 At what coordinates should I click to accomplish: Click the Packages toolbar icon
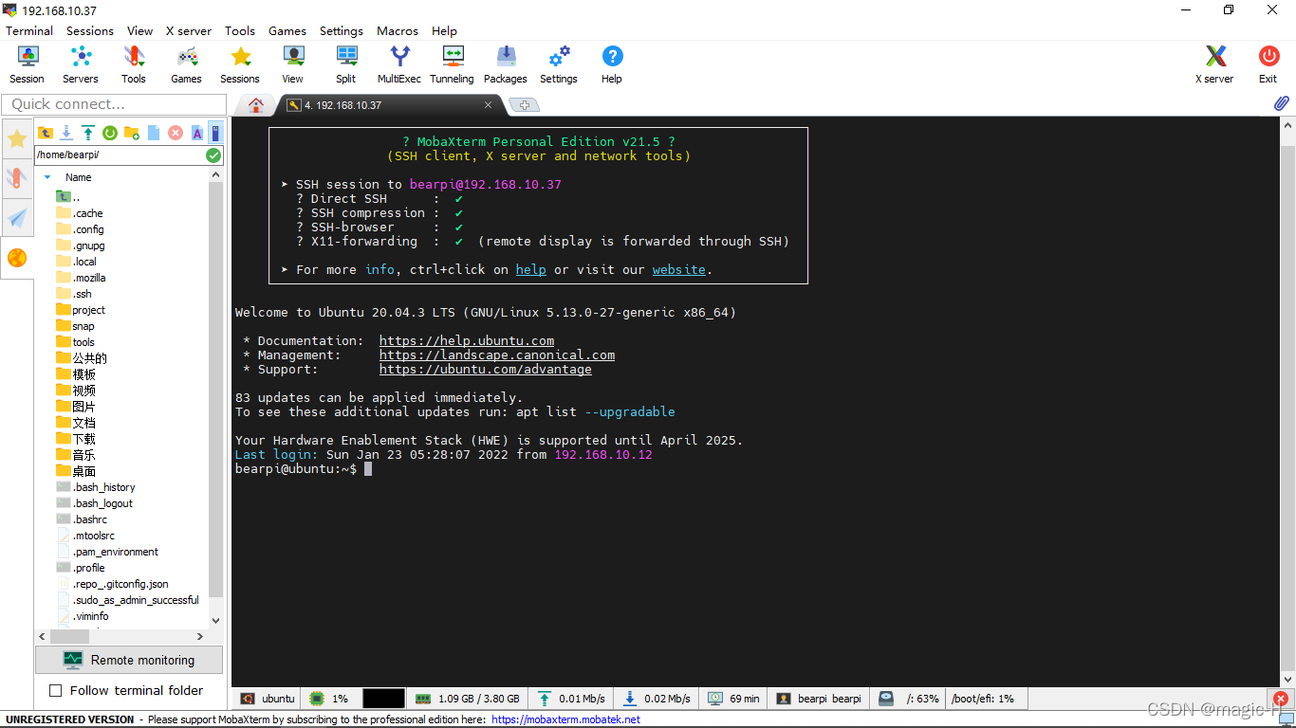pos(506,65)
